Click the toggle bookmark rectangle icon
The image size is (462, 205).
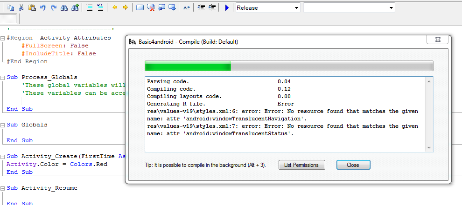pos(140,8)
